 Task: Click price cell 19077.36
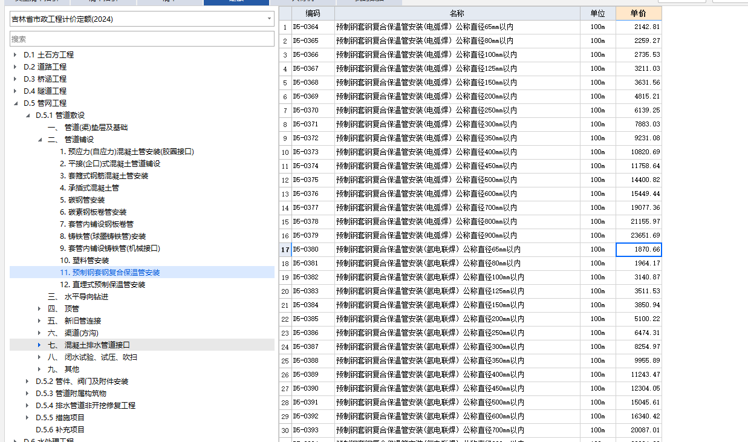point(639,208)
